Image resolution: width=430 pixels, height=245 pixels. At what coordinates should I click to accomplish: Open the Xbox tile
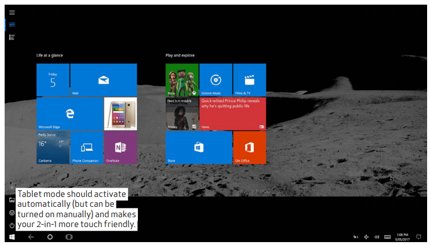point(182,80)
